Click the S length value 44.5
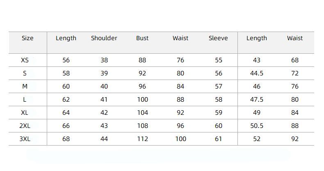The image size is (324, 171). tap(257, 73)
